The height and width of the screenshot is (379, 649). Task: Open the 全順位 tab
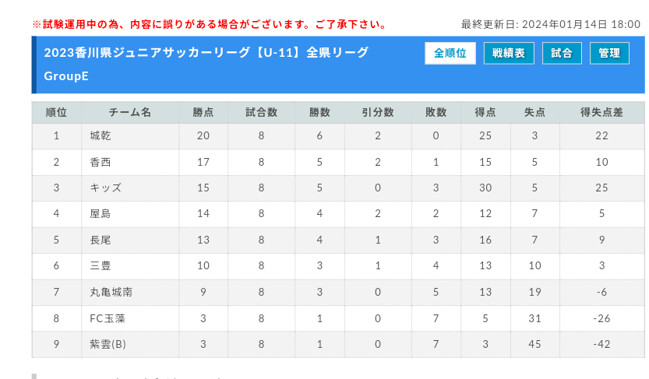tap(450, 54)
